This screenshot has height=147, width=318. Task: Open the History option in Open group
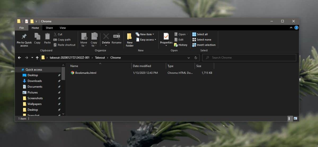pos(181,45)
